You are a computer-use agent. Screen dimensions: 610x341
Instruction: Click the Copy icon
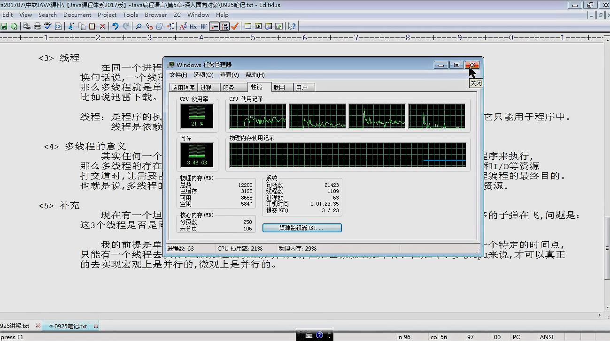(82, 26)
